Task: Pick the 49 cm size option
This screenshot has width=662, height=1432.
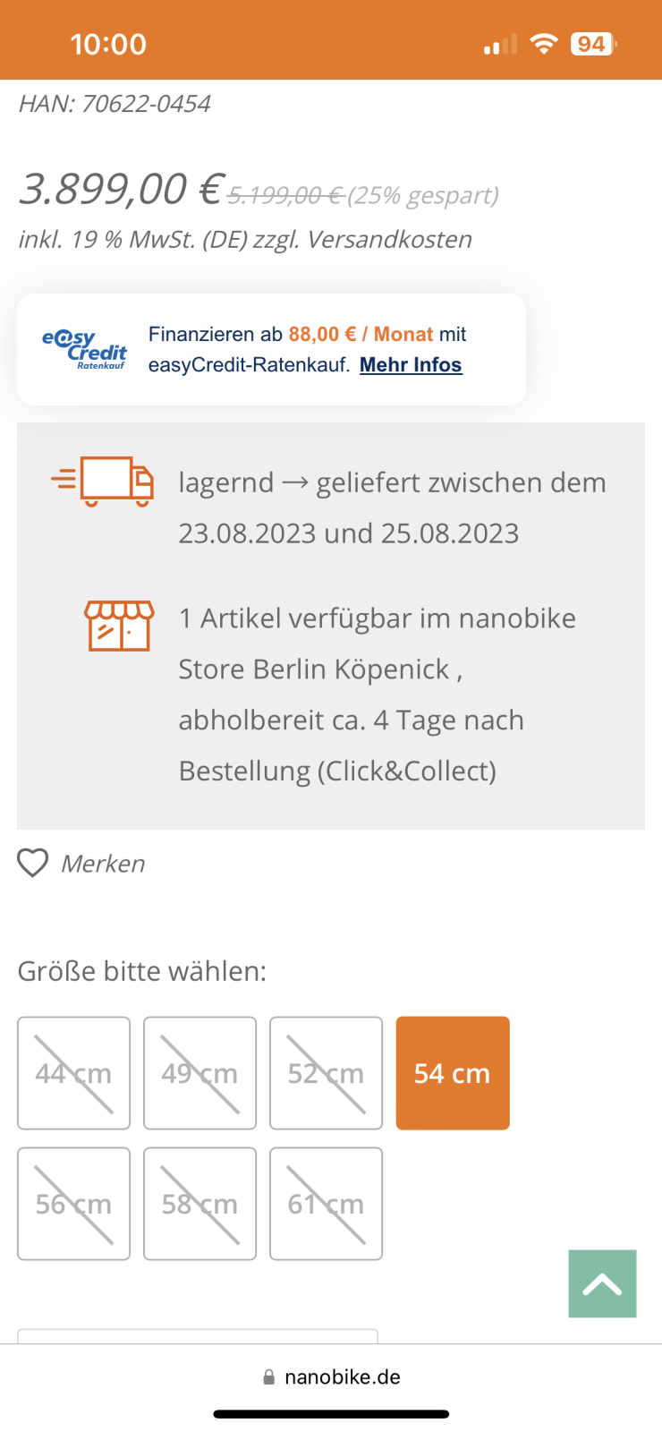Action: point(199,1073)
